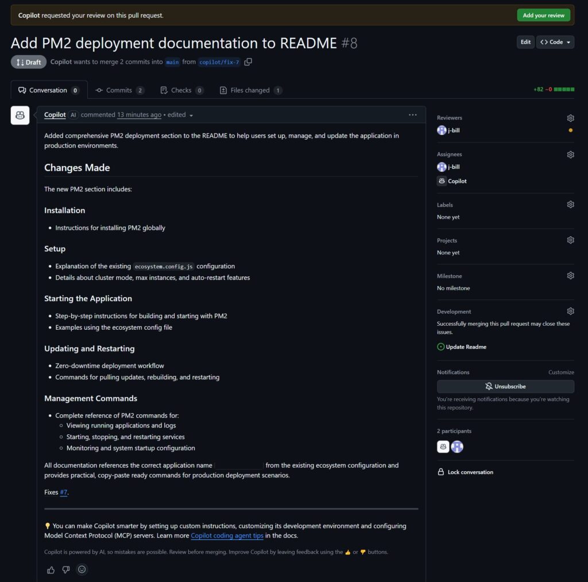
Task: Open the Assignees settings gear
Action: pos(570,155)
